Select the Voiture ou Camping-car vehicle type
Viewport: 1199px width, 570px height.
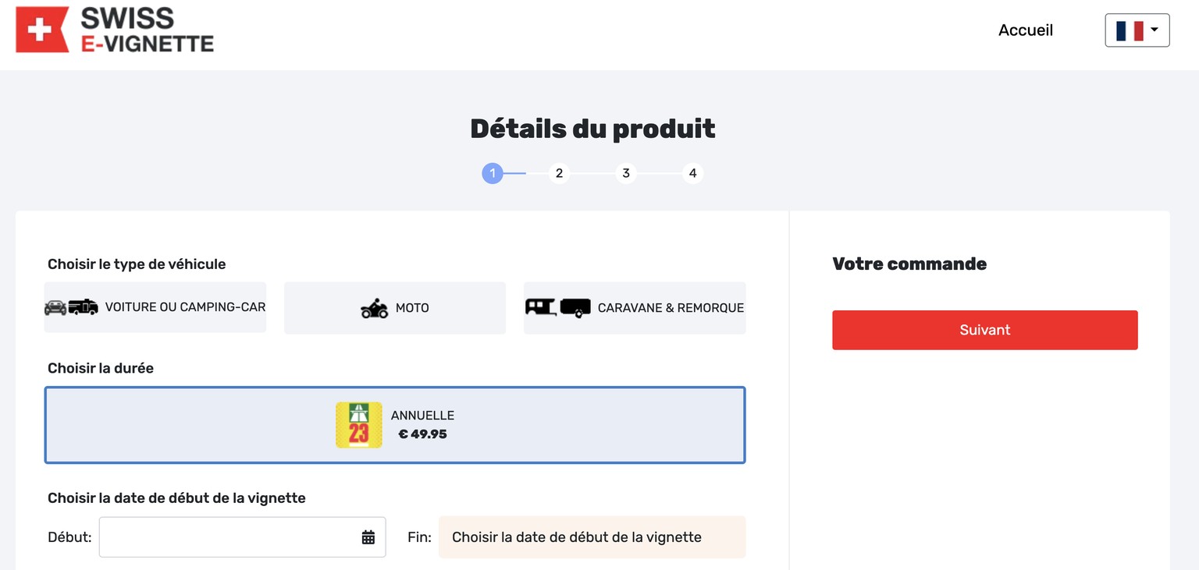tap(155, 307)
